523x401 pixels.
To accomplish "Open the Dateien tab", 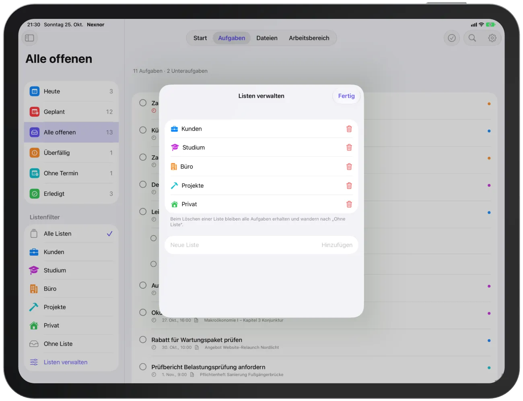I will [267, 38].
